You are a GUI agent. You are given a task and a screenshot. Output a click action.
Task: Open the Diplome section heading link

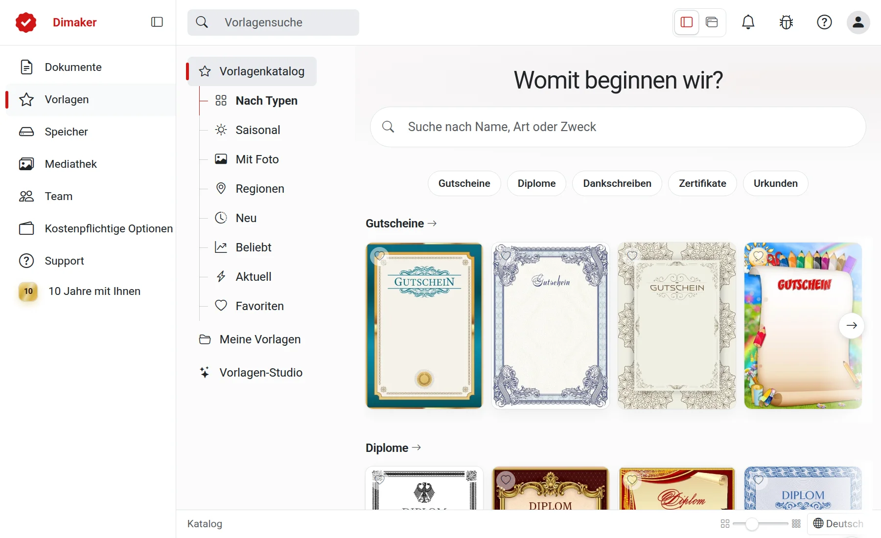[x=393, y=448]
